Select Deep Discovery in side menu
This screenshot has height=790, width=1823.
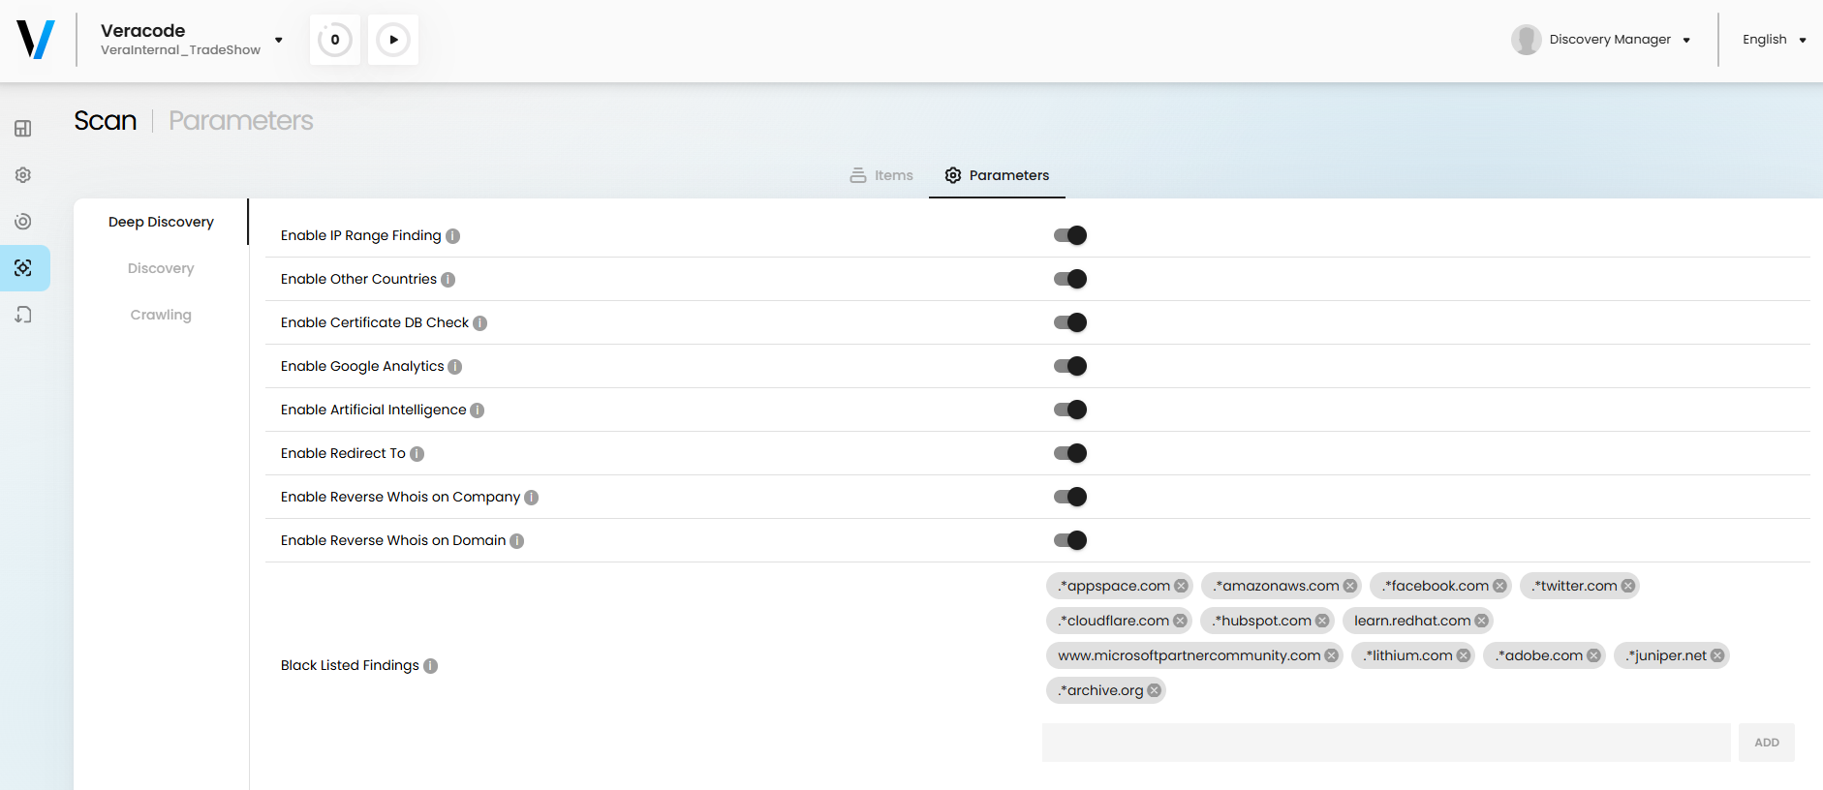coord(161,222)
